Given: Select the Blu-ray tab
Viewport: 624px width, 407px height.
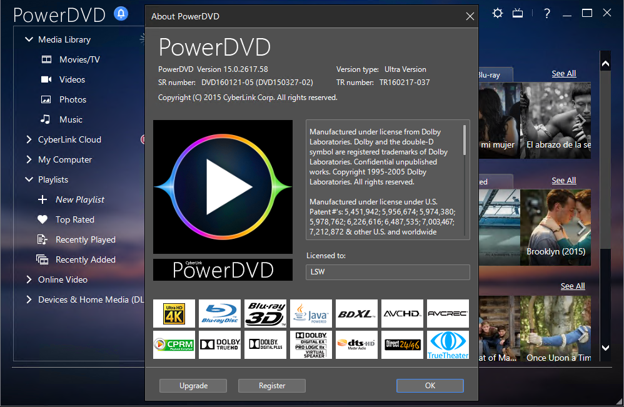Looking at the screenshot, I should pos(495,75).
